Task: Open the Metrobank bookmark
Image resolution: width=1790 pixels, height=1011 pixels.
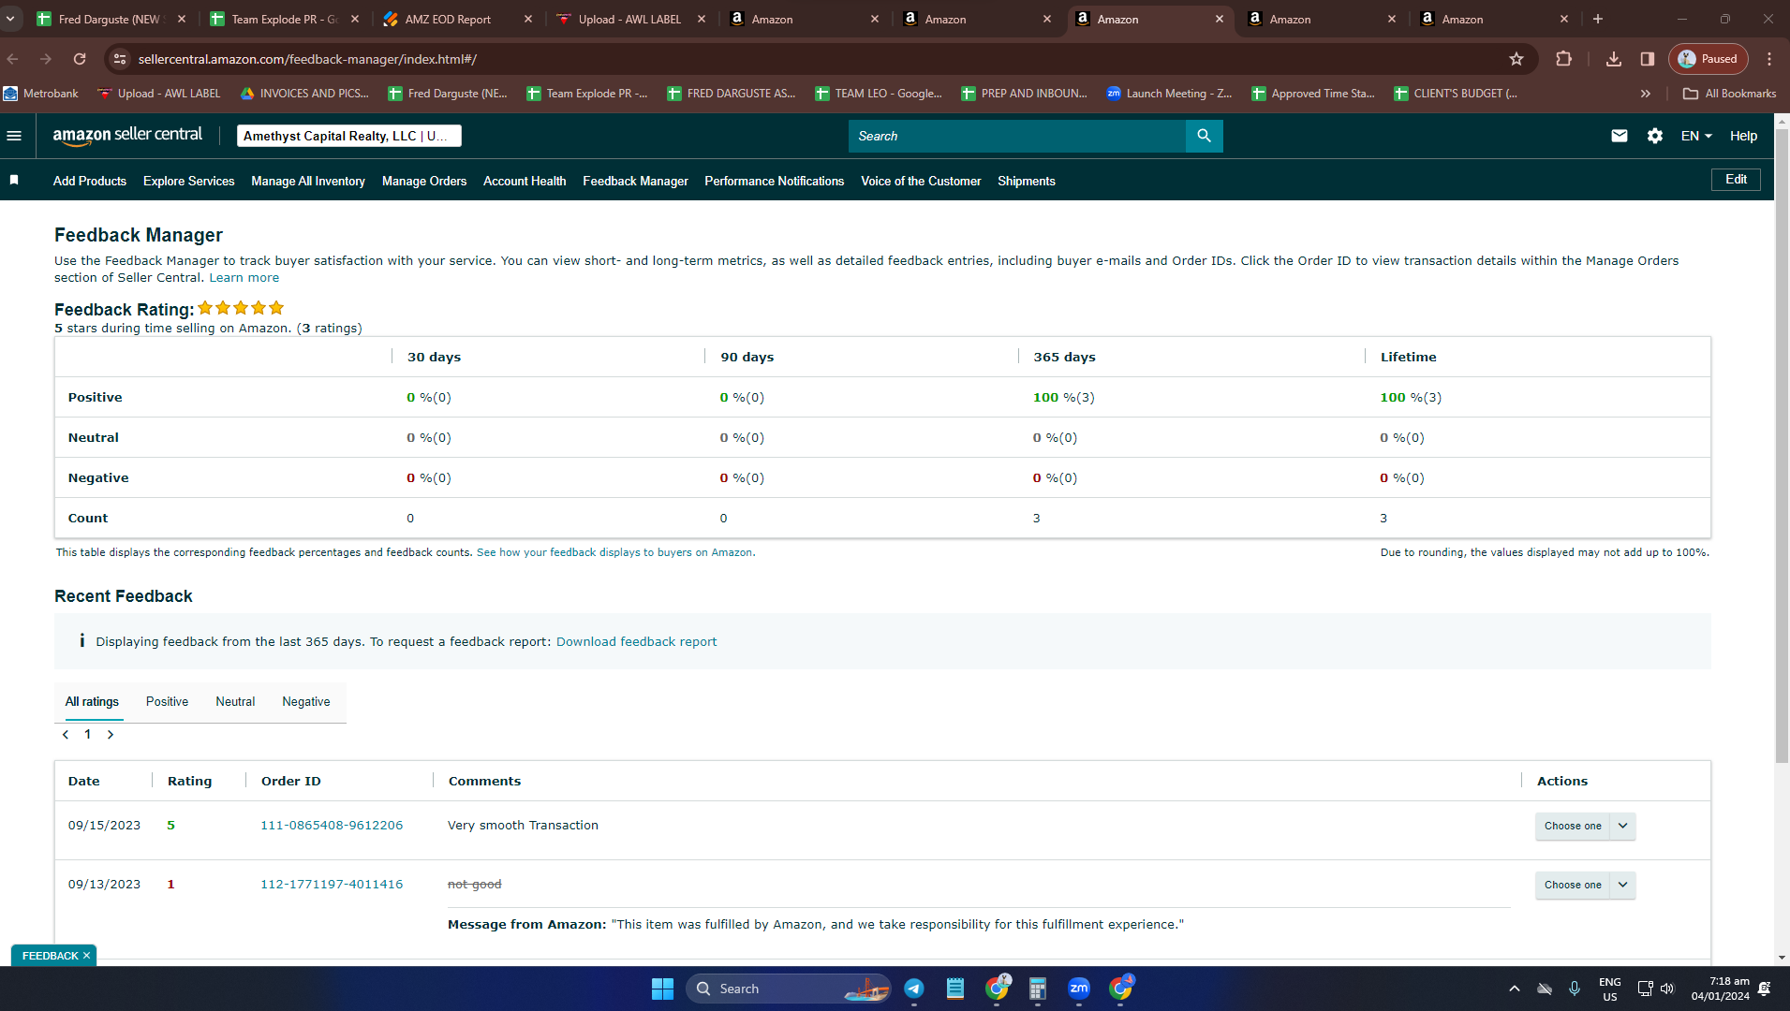Action: tap(41, 94)
